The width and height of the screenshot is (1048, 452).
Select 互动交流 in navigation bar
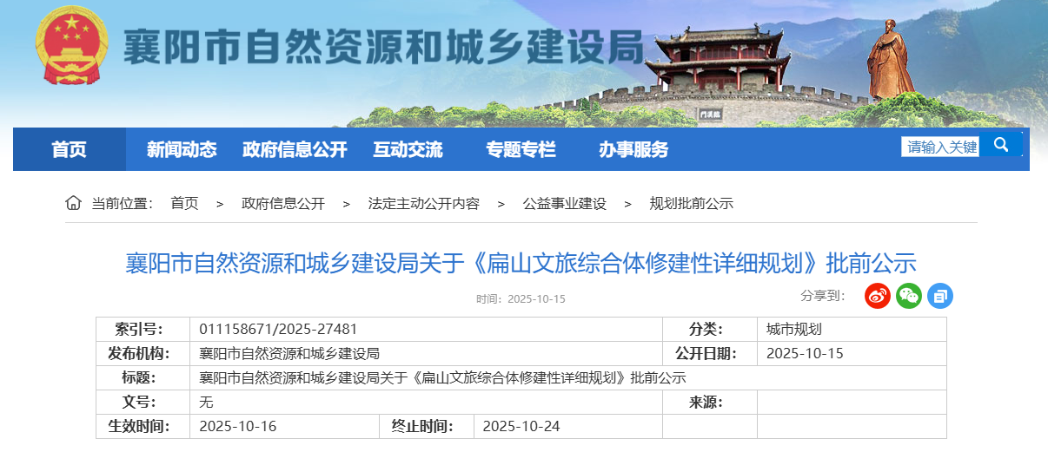[408, 149]
